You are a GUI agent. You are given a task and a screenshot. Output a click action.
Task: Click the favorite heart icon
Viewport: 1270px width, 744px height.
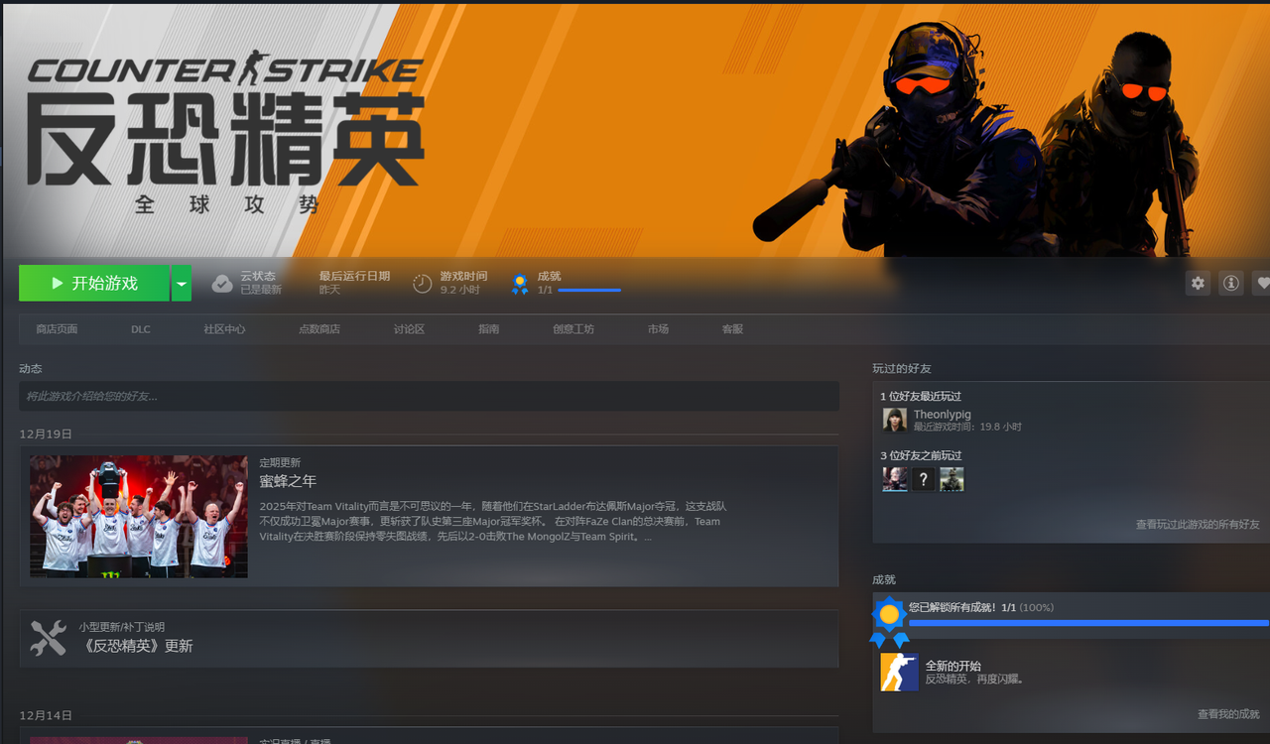coord(1261,283)
